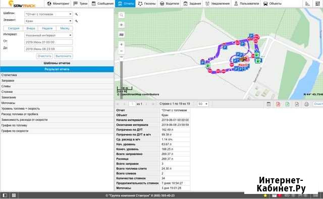The height and width of the screenshot is (199, 323).
Task: Click the До end date field
Action: pyautogui.click(x=48, y=49)
